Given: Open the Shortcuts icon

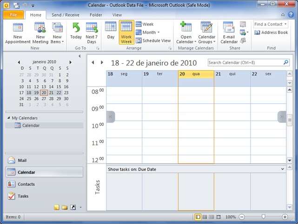Looking at the screenshot, I should tap(73, 207).
